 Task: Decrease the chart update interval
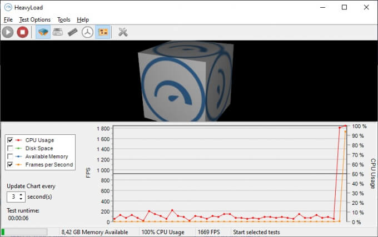point(21,199)
